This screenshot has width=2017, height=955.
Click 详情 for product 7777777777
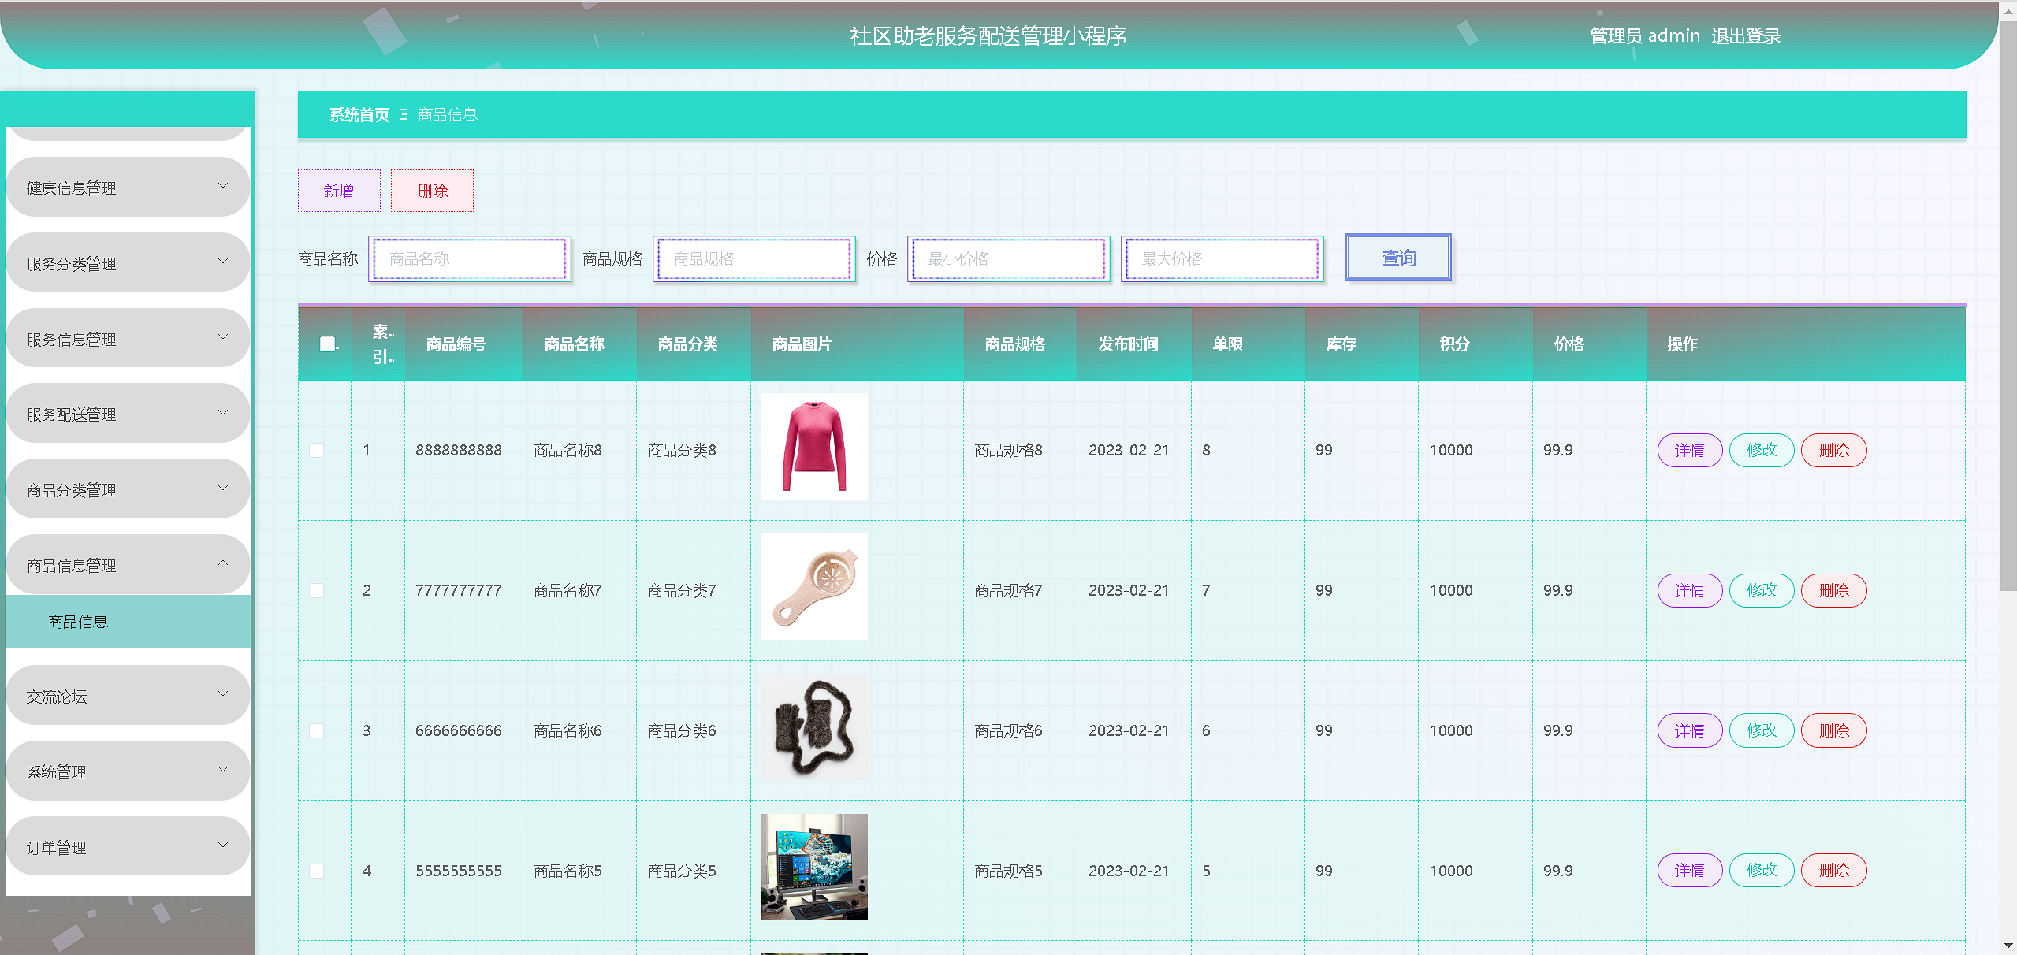coord(1689,590)
